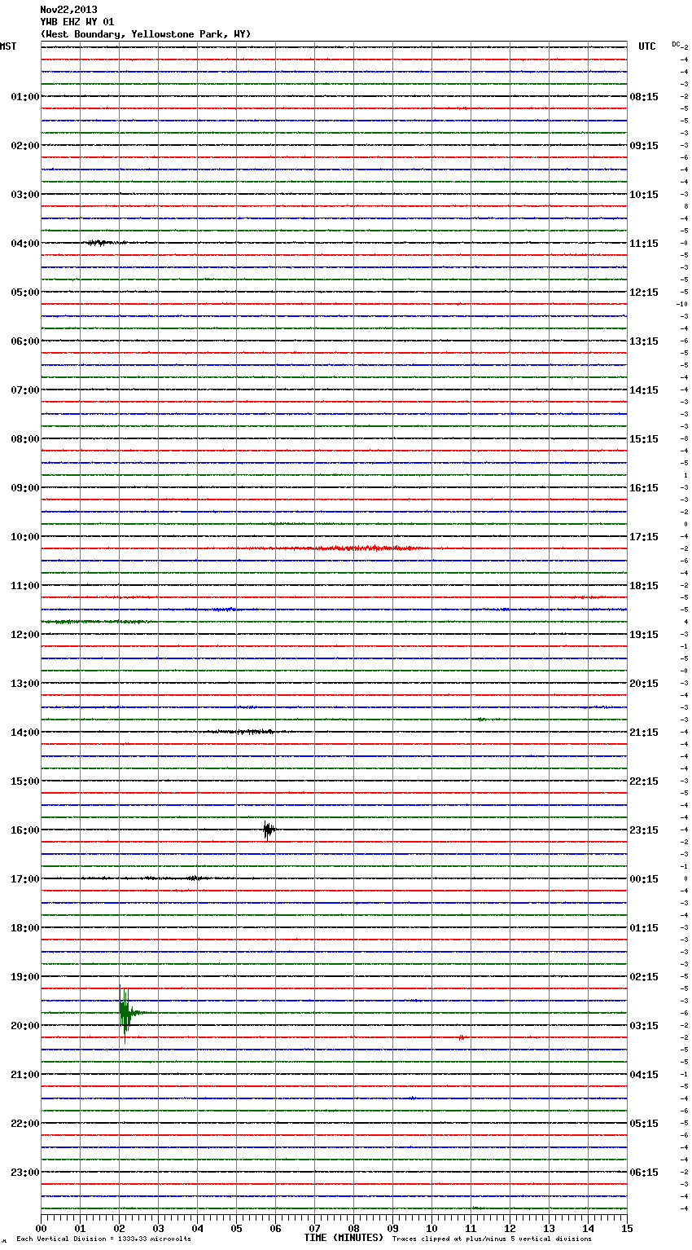The image size is (692, 1250).
Task: Click the 06:15 UTC row label
Action: point(644,1173)
